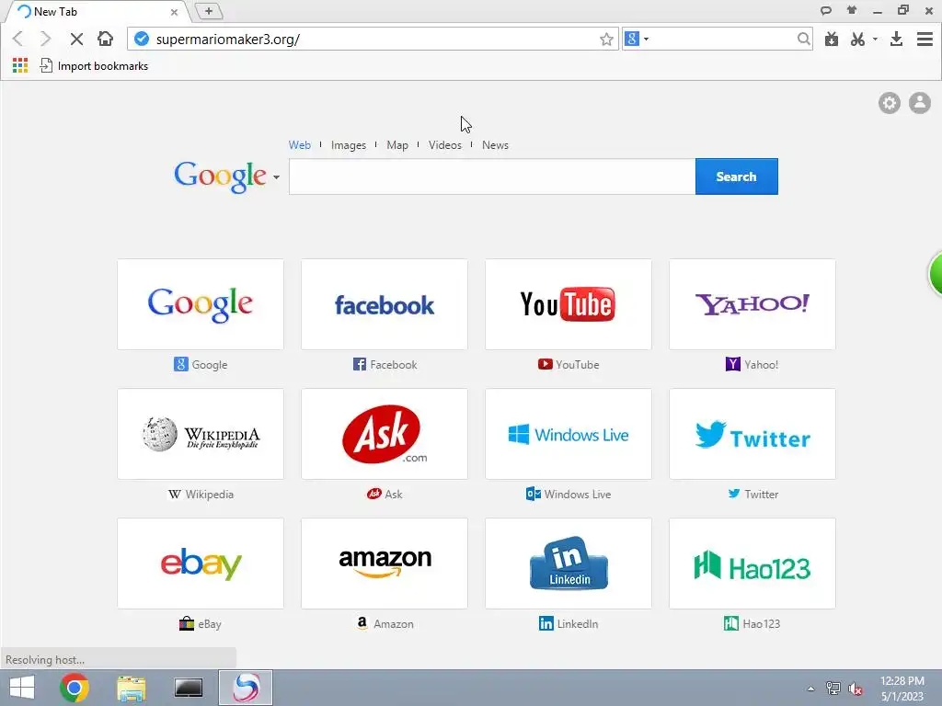Show hidden system tray icons arrow
This screenshot has width=942, height=706.
[811, 689]
